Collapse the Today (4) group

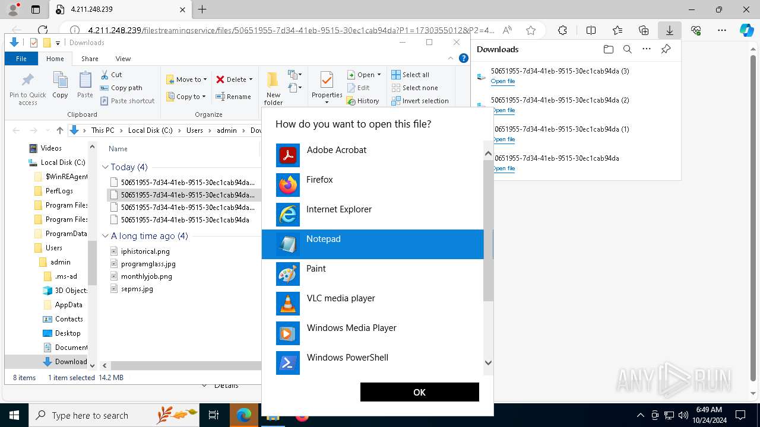point(105,167)
